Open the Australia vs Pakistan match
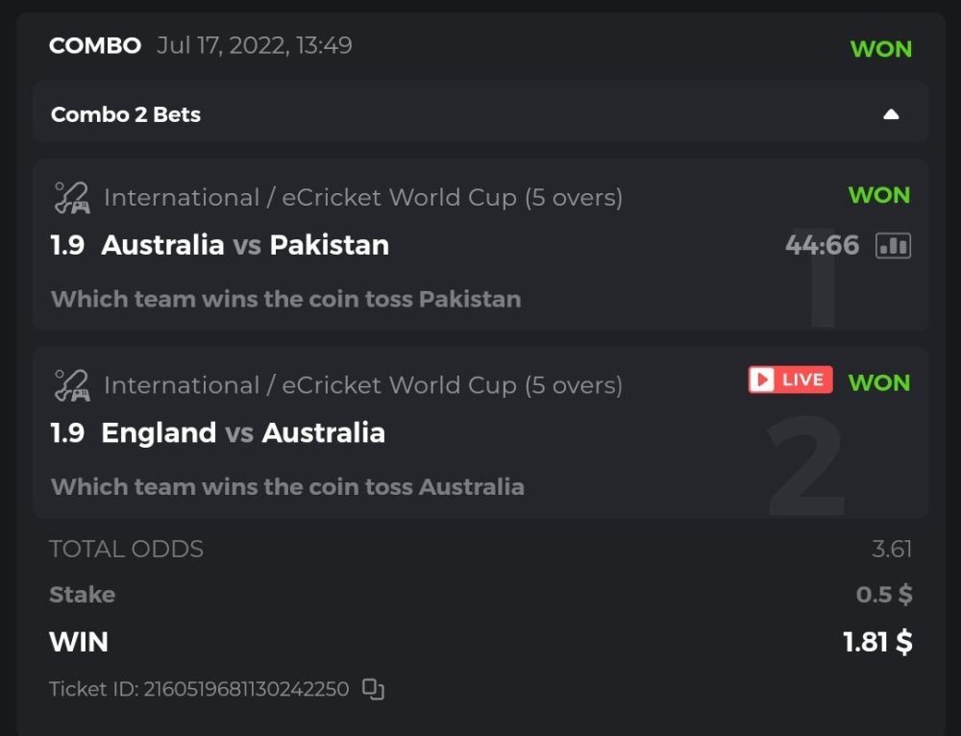 tap(245, 245)
